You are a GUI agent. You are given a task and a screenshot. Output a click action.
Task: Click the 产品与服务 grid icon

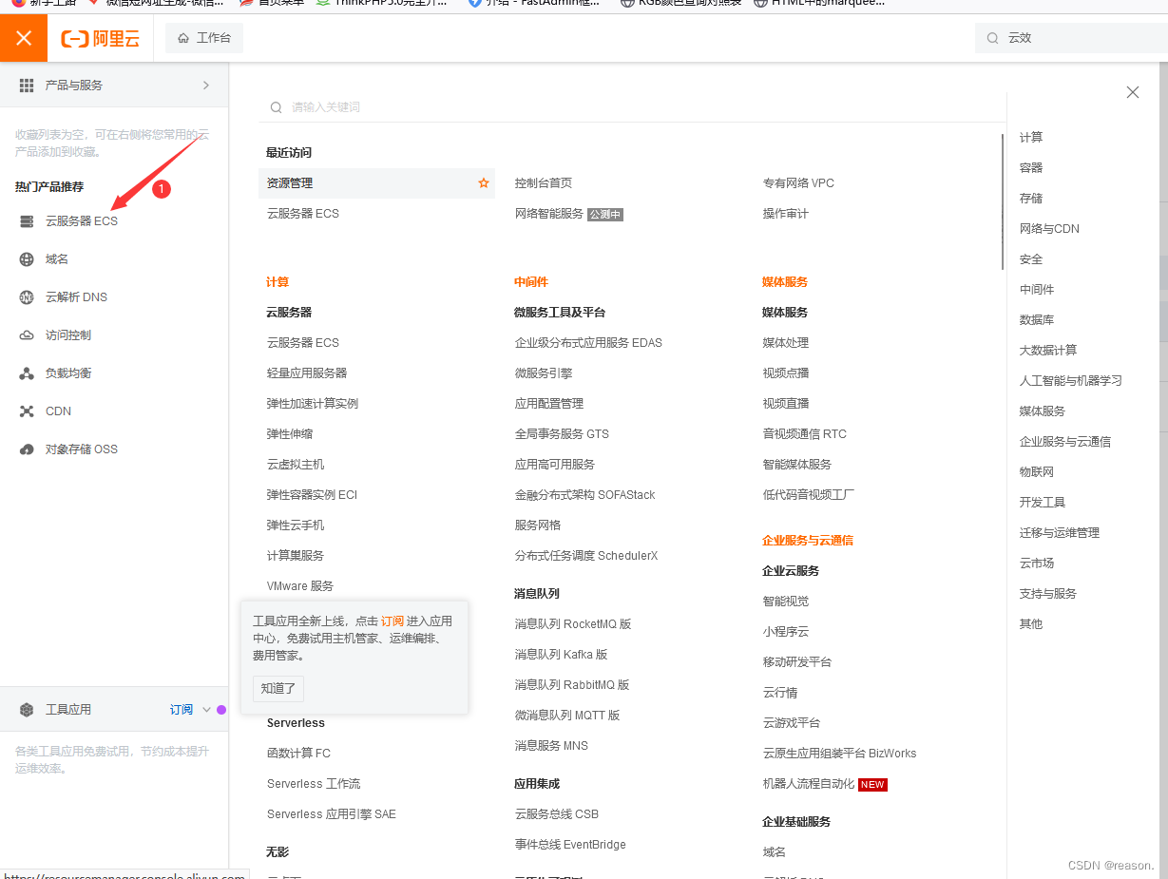[x=27, y=86]
